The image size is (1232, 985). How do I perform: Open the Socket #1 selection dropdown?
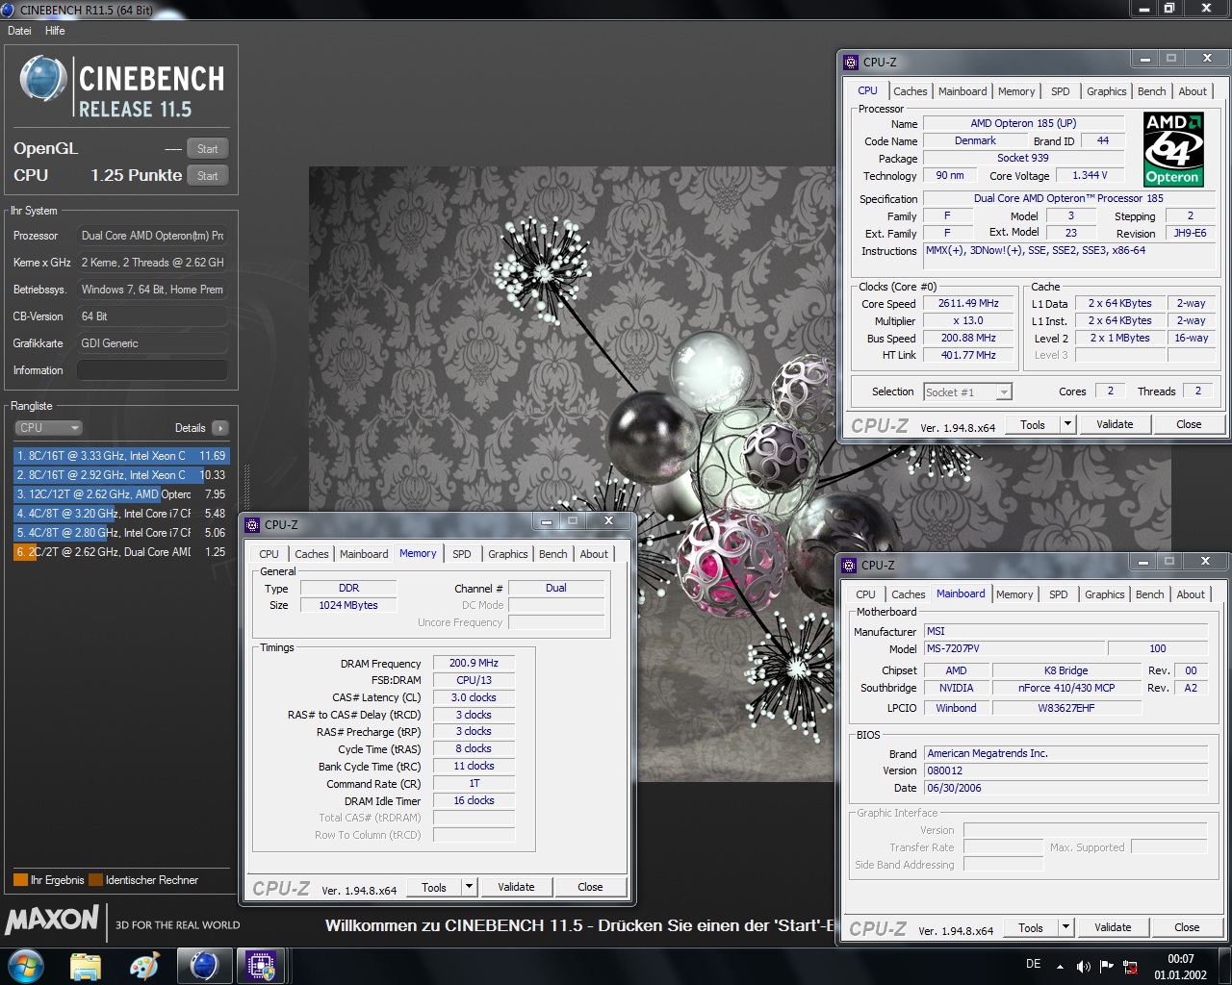tap(967, 391)
